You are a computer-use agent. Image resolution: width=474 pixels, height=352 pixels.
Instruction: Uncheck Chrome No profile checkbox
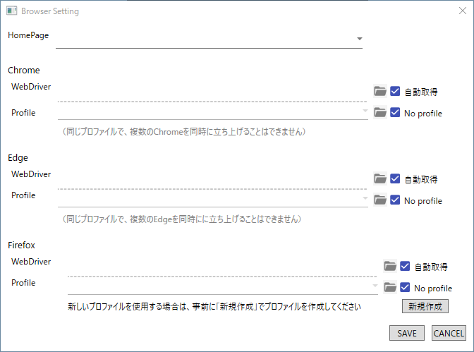pos(395,112)
